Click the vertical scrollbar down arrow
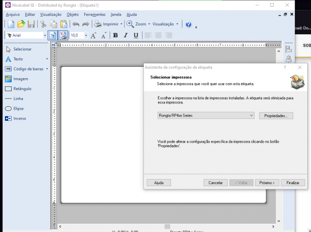The height and width of the screenshot is (232, 311). pyautogui.click(x=279, y=221)
